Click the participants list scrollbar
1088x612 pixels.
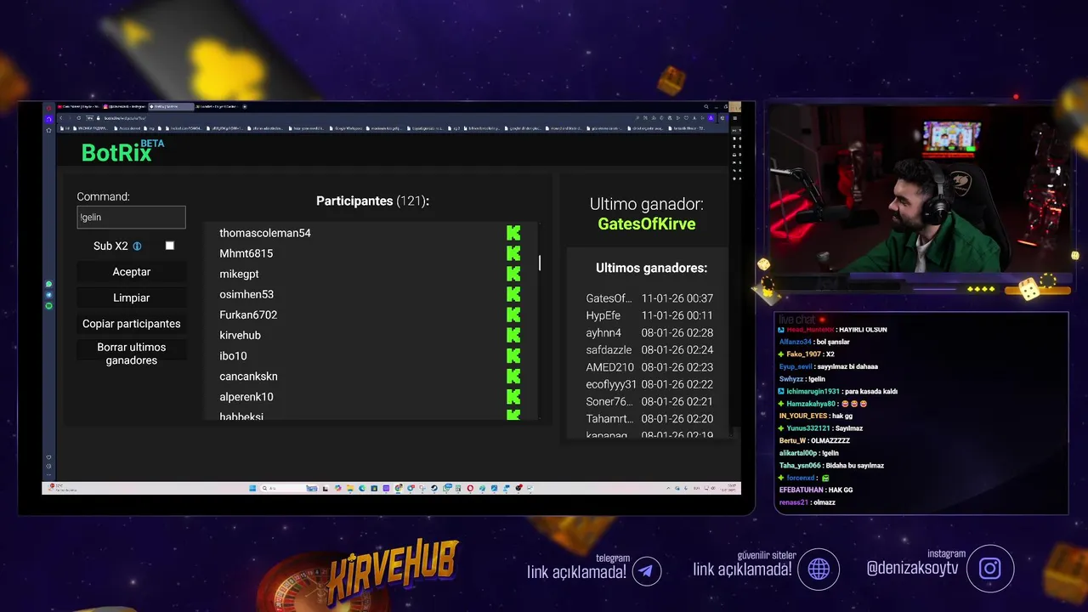tap(540, 263)
